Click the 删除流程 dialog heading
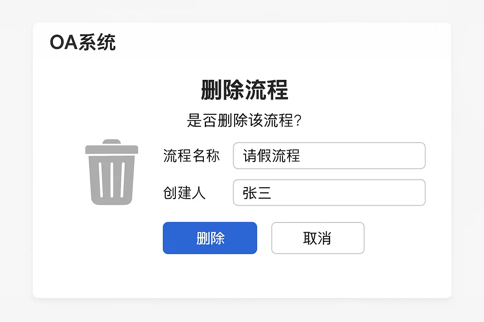Viewport: 484px width, 322px height. (244, 90)
